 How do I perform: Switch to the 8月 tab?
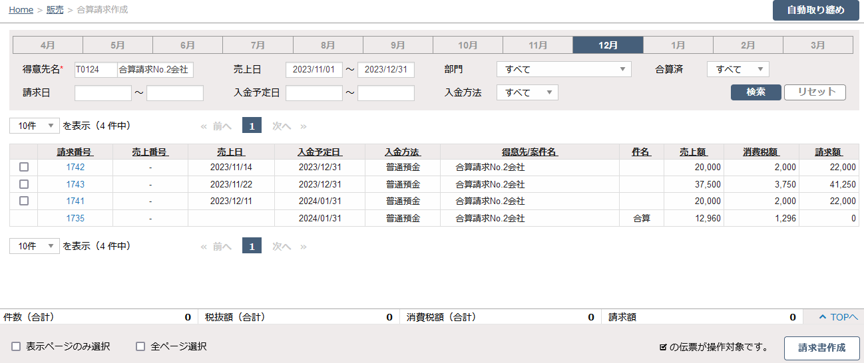click(x=328, y=45)
